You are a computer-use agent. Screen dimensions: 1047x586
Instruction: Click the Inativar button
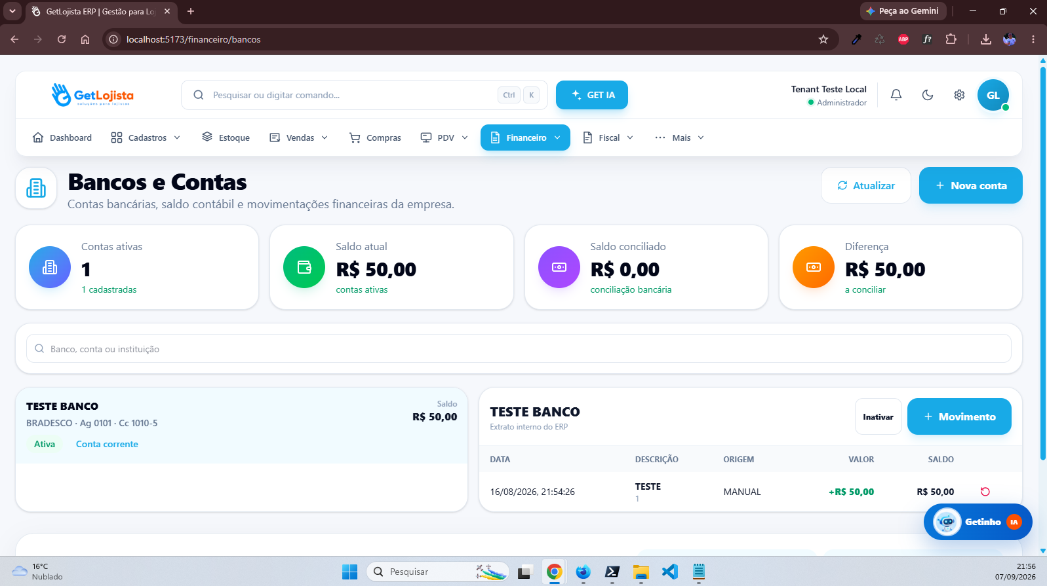click(x=879, y=416)
